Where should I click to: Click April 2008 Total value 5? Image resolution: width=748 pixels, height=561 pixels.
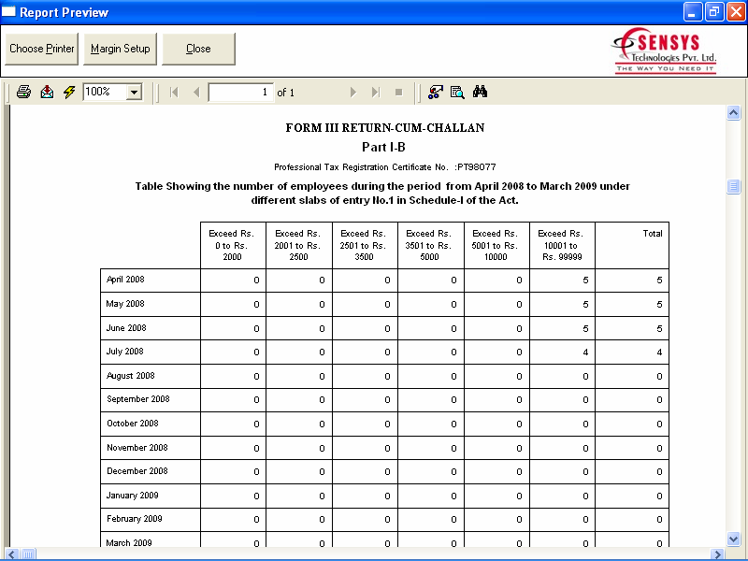point(659,280)
